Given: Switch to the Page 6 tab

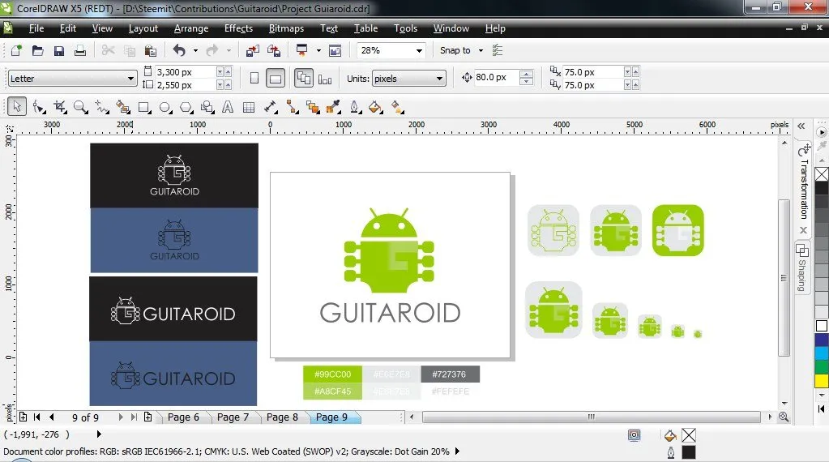Looking at the screenshot, I should point(183,417).
